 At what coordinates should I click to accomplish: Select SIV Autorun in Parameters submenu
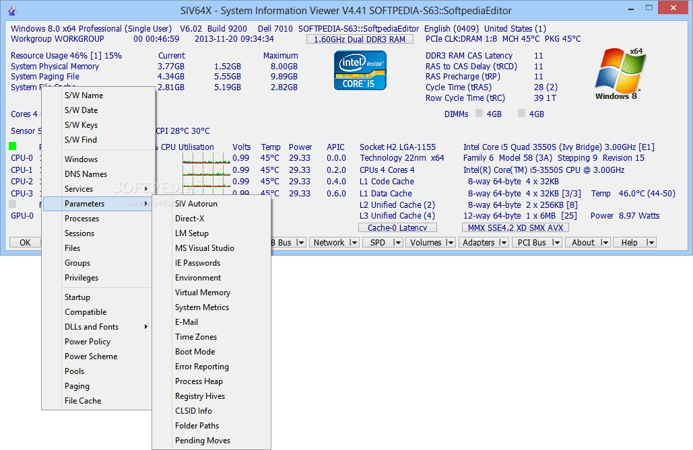[211, 204]
